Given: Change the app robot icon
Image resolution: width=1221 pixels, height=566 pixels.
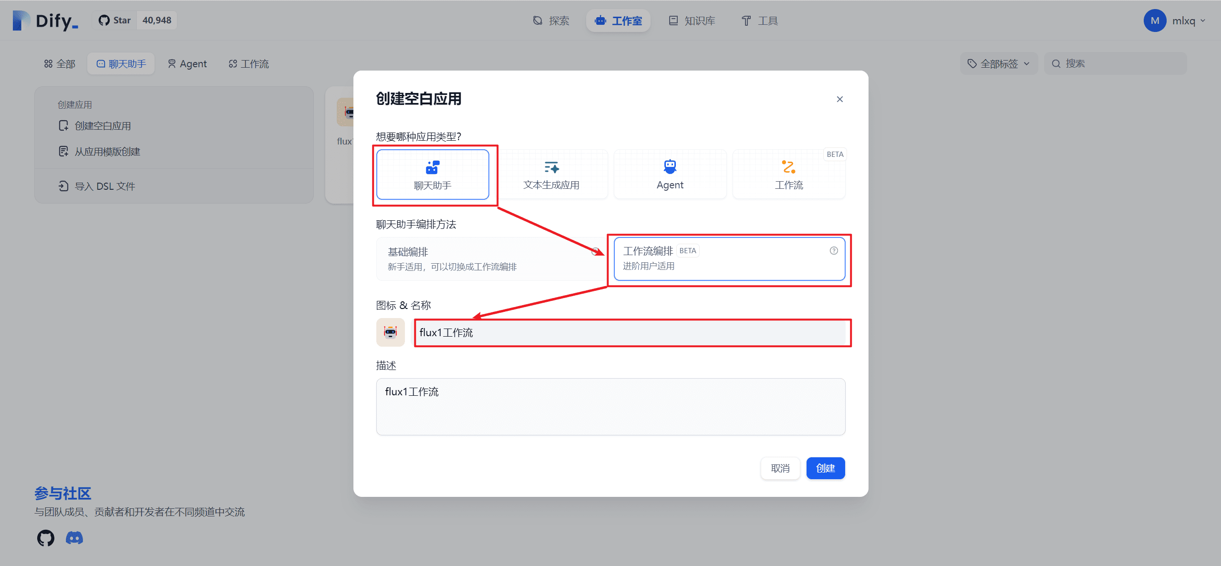Looking at the screenshot, I should tap(391, 332).
